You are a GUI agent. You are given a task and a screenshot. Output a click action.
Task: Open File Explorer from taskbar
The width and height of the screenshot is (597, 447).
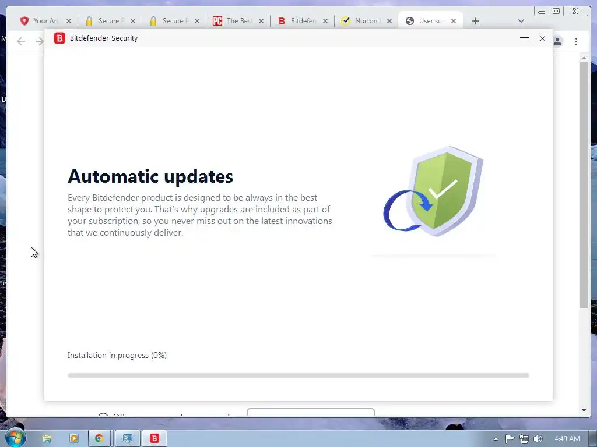pyautogui.click(x=47, y=438)
